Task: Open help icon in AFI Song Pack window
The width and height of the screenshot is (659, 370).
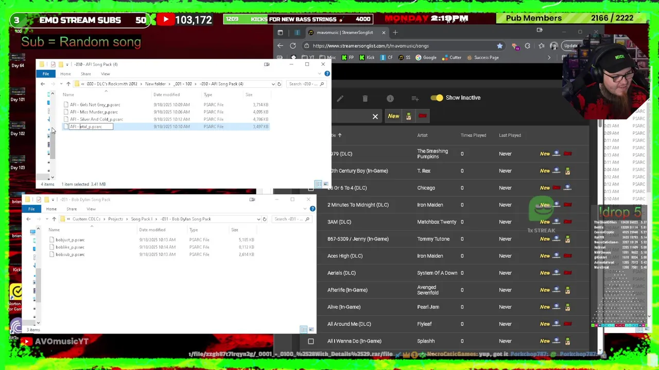Action: click(x=327, y=74)
